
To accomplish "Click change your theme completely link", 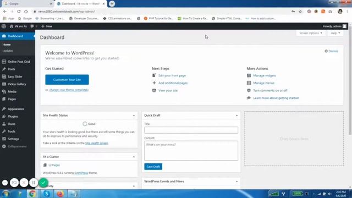I will (x=69, y=90).
